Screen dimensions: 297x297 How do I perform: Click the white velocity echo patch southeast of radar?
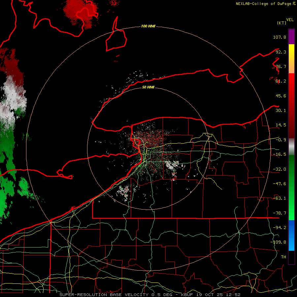(x=172, y=165)
